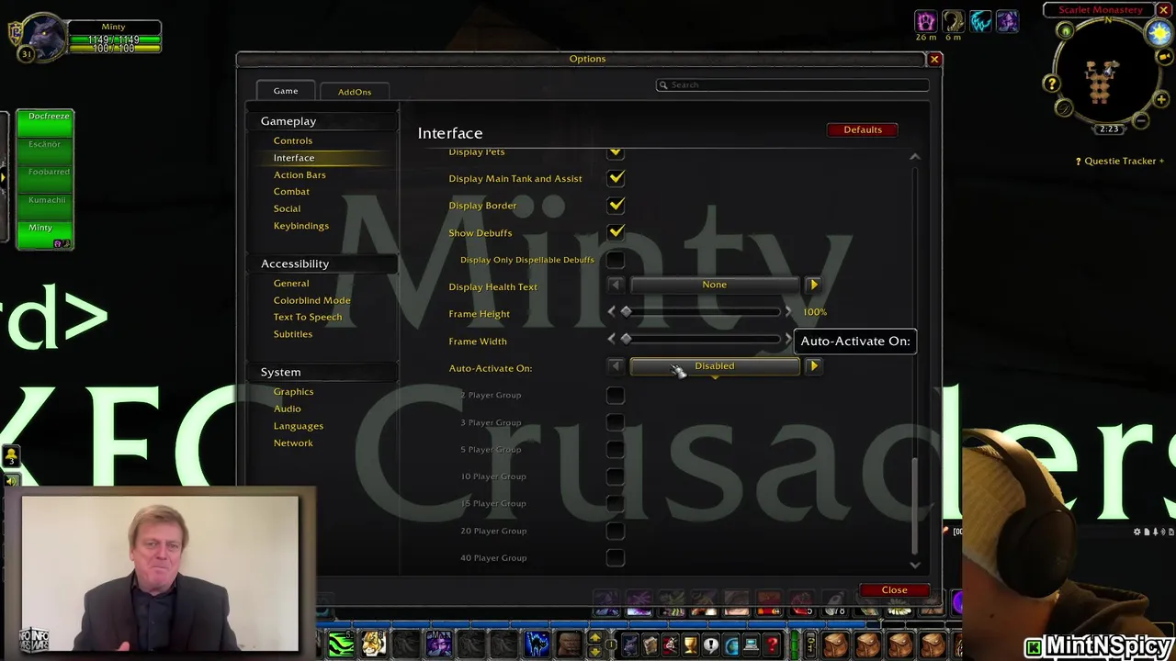Open the social exclamation-bubble micro menu icon
The image size is (1176, 661).
tap(710, 644)
